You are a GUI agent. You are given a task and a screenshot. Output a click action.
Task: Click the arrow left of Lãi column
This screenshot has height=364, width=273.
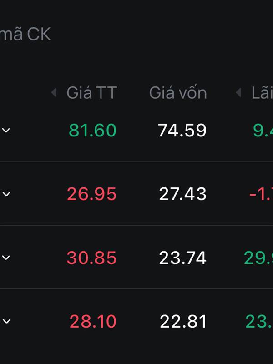(238, 93)
